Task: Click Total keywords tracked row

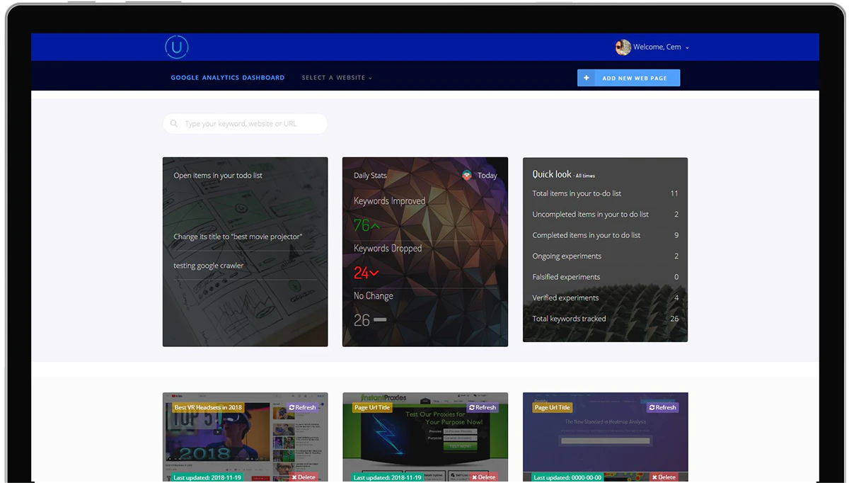Action: pos(605,319)
